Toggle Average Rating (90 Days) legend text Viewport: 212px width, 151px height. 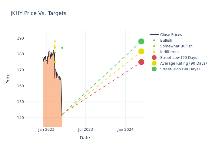click(183, 63)
